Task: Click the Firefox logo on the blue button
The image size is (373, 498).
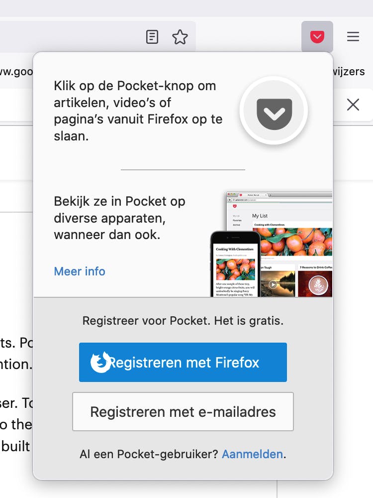Action: tap(100, 362)
